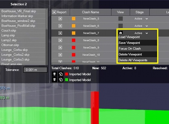169x124 pixels.
Task: Toggle the Report header checkbox
Action: point(54,12)
